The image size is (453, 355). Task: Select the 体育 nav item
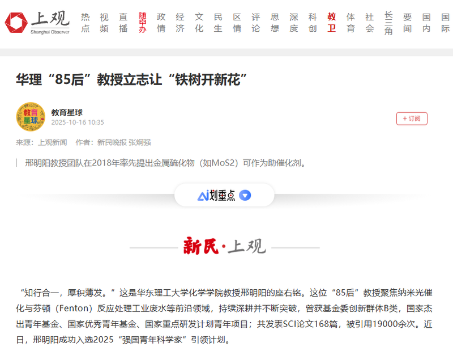pos(351,22)
